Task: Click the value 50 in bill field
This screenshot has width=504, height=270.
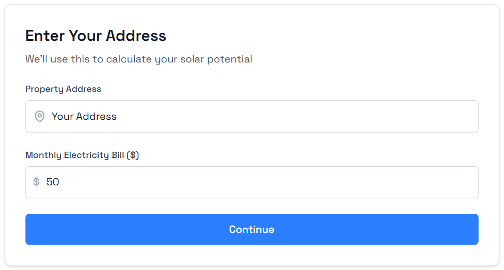Action: (x=53, y=182)
